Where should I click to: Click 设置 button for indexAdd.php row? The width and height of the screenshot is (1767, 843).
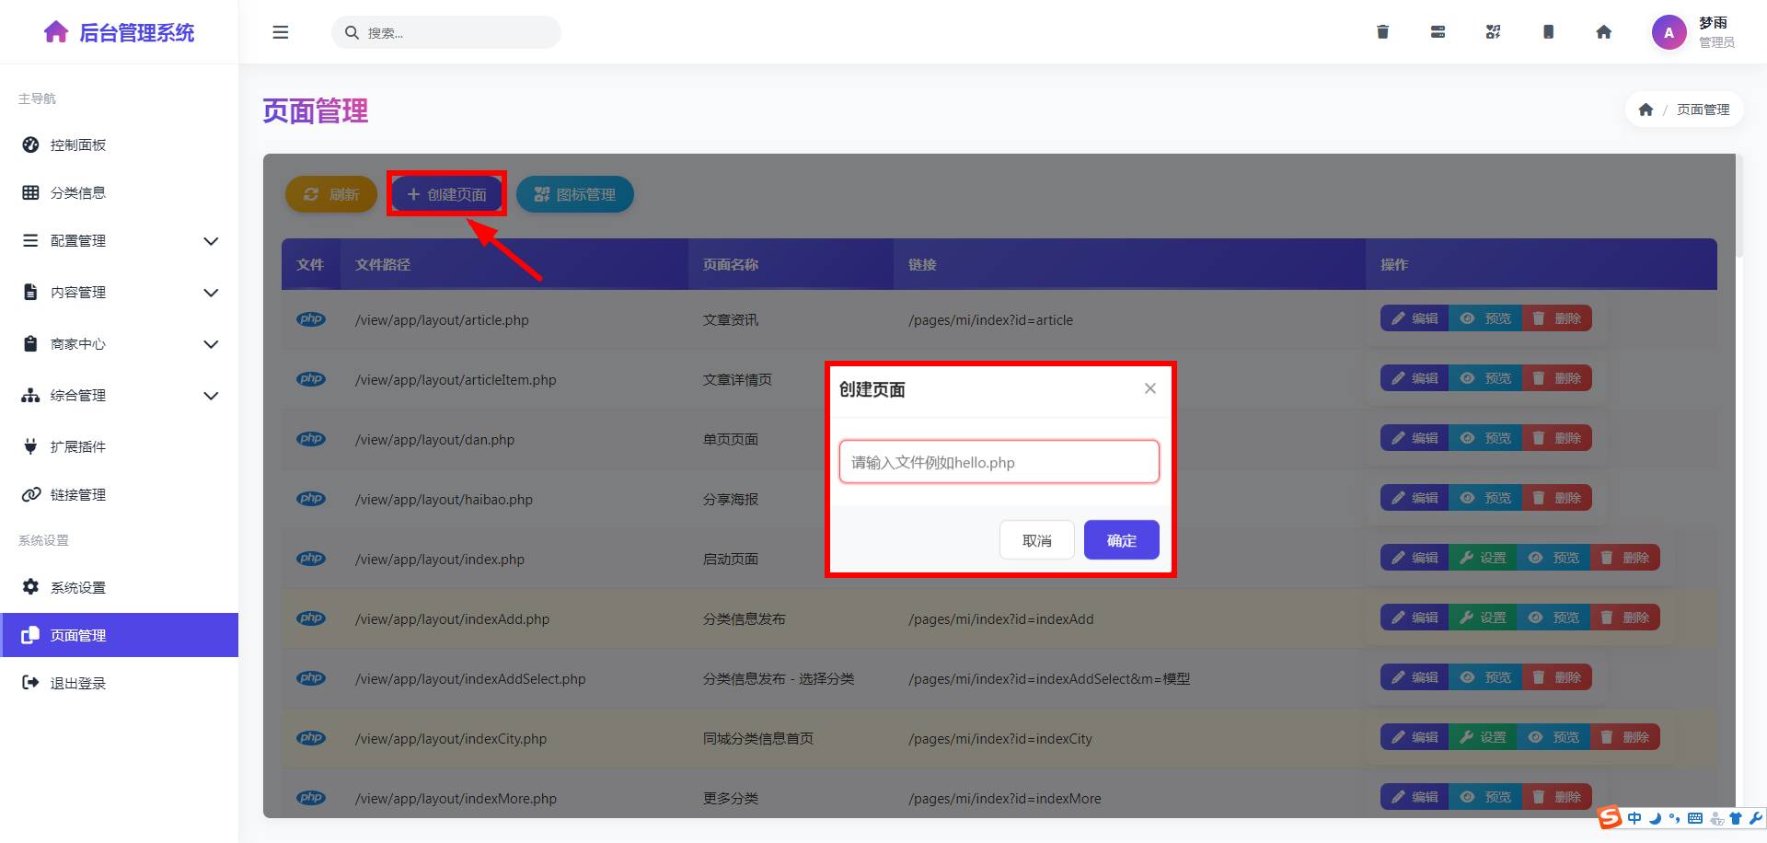pyautogui.click(x=1483, y=618)
